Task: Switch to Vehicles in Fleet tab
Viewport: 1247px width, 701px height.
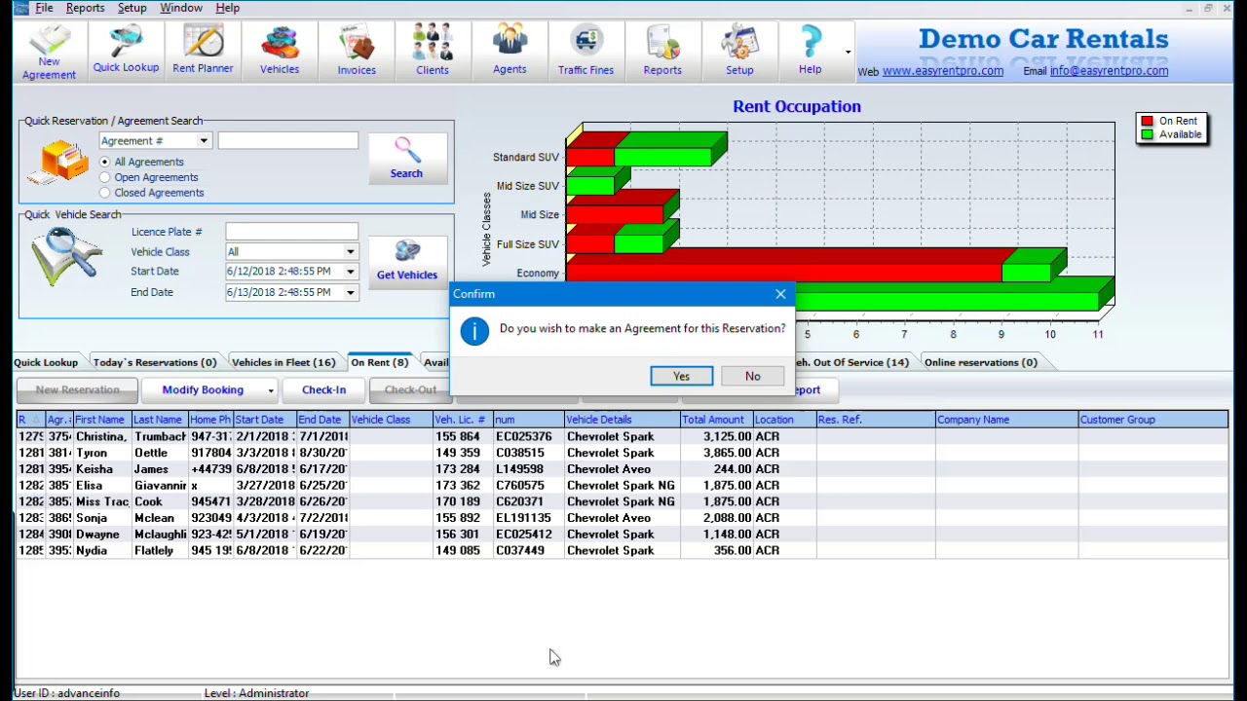Action: tap(283, 362)
